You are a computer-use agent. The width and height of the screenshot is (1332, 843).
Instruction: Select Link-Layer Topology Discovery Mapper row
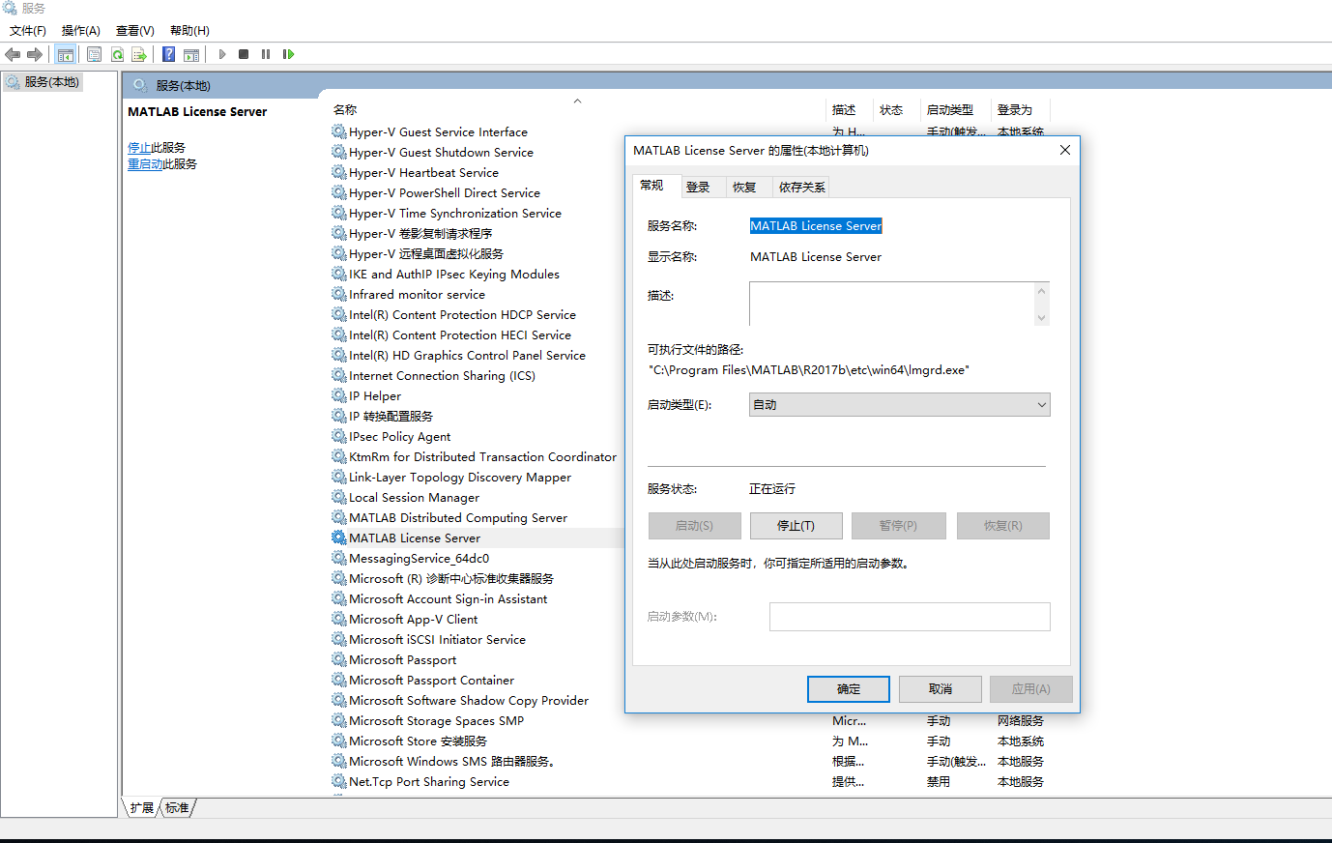(x=460, y=477)
